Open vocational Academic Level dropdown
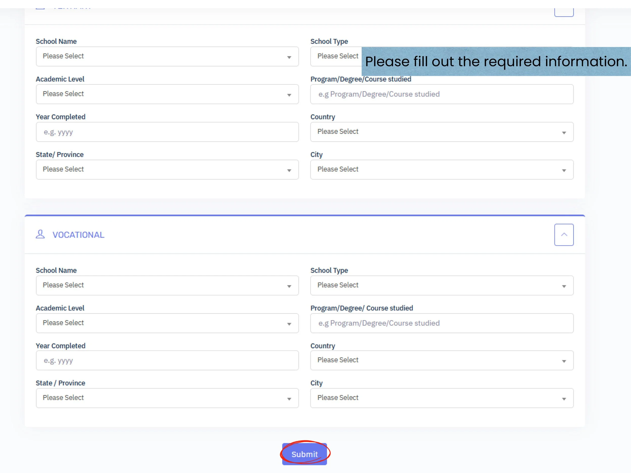The height and width of the screenshot is (473, 631). click(167, 323)
